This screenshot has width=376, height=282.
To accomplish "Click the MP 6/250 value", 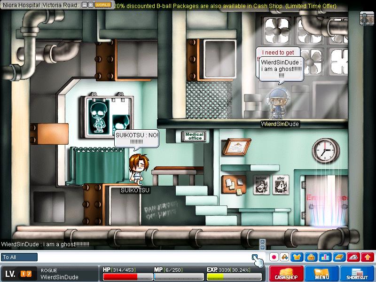I will pyautogui.click(x=173, y=270).
